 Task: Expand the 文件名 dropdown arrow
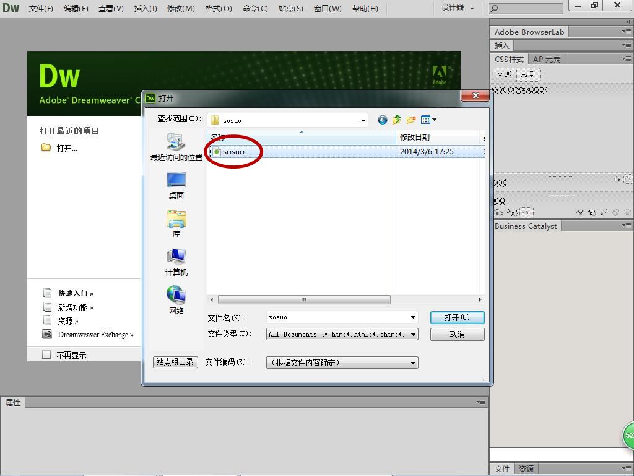[413, 317]
